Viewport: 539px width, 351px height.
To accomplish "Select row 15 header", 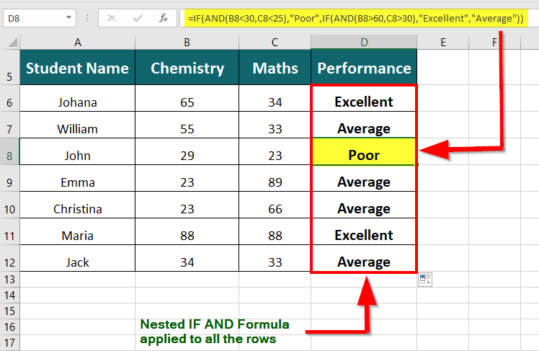I will (x=9, y=311).
